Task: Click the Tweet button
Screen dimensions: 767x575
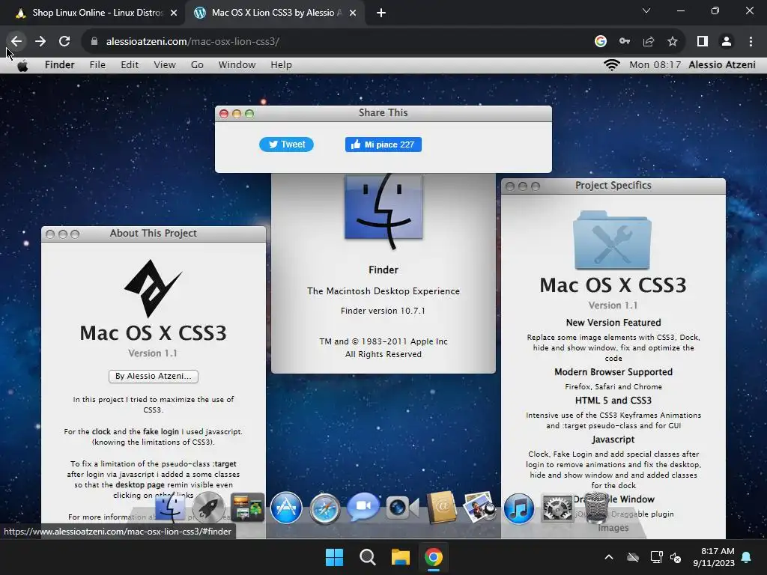Action: (286, 144)
